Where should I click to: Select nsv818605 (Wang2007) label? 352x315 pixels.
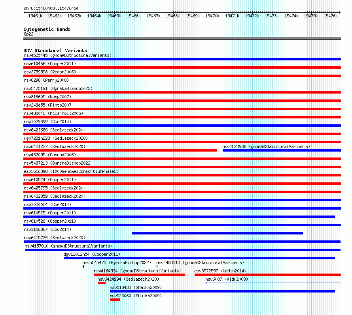pos(47,97)
